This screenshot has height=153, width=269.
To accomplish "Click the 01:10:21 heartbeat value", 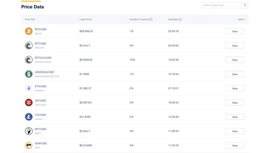I will click(x=173, y=88).
